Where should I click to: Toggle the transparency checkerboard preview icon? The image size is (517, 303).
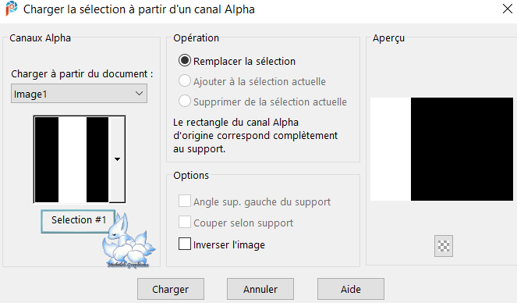444,246
